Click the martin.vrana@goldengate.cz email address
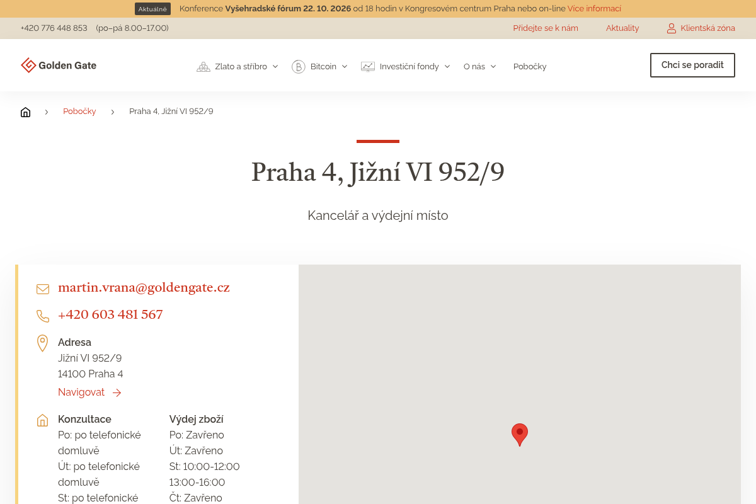 pyautogui.click(x=144, y=288)
